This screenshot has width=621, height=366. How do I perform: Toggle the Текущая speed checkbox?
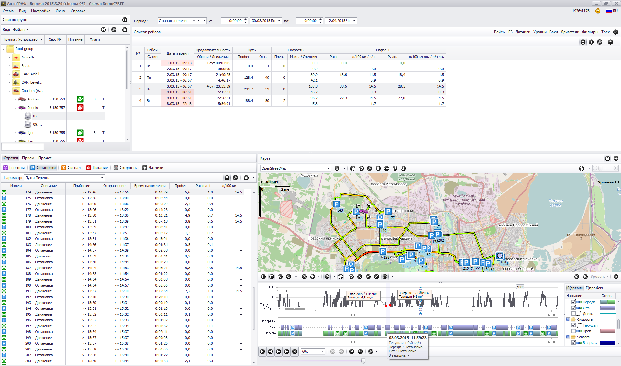573,325
